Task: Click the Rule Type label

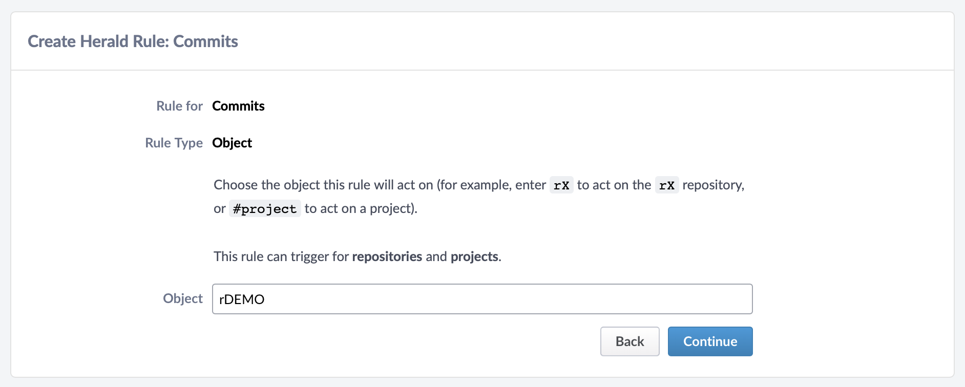Action: [174, 143]
